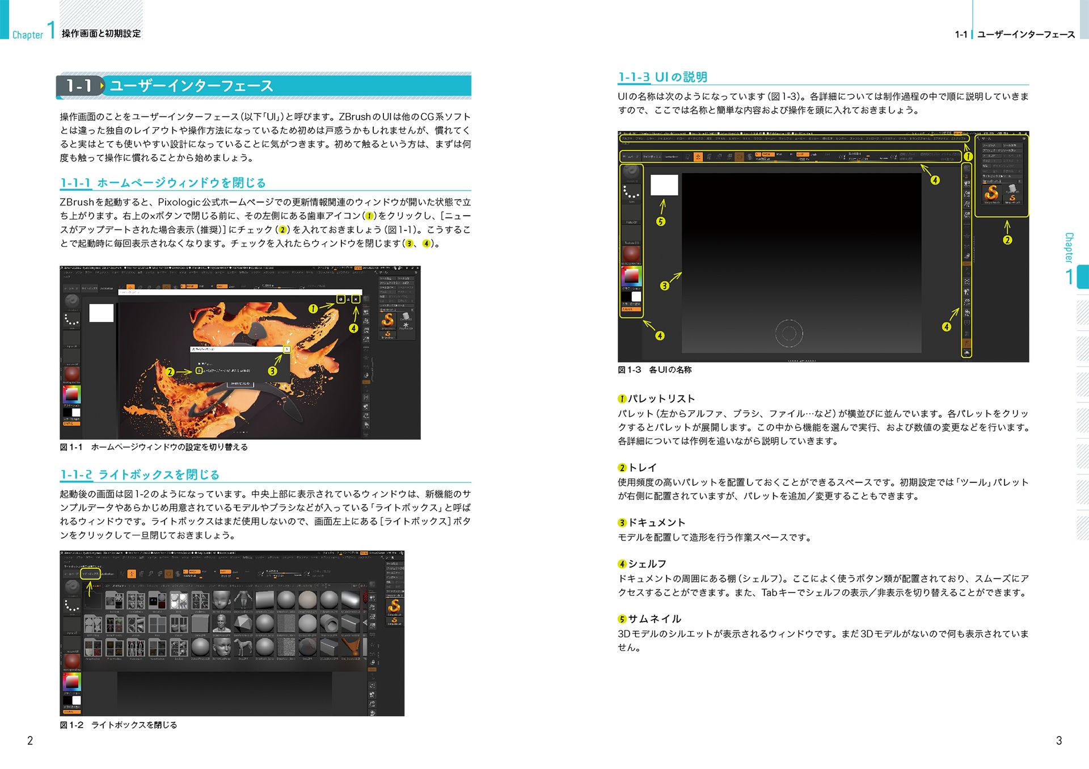The width and height of the screenshot is (1089, 769).
Task: Select the dog model thumbnail in LightBox
Action: (x=243, y=647)
